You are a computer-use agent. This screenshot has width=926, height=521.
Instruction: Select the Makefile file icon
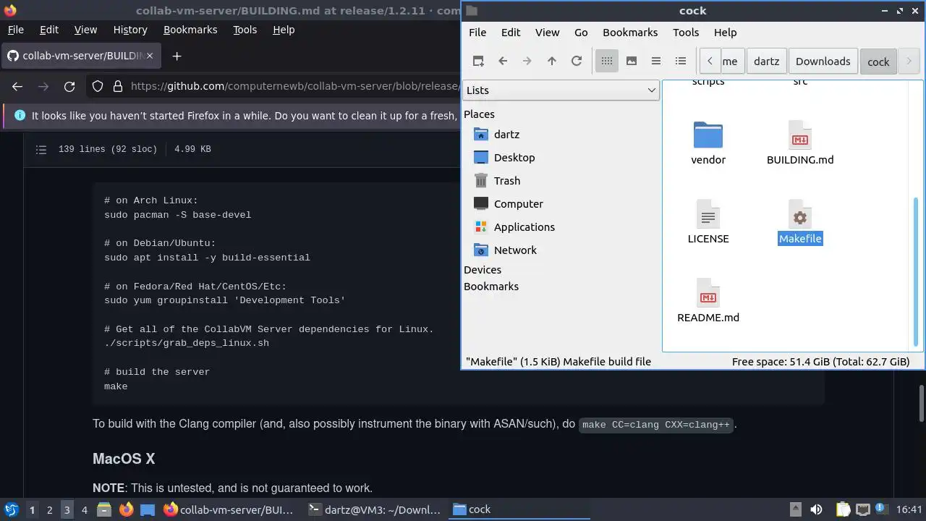[x=799, y=214]
